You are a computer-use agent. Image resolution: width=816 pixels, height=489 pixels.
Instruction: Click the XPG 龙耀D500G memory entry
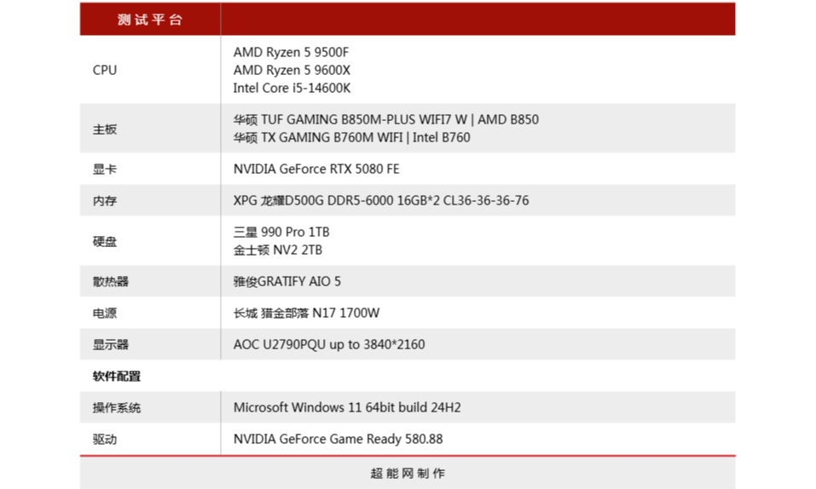click(380, 200)
